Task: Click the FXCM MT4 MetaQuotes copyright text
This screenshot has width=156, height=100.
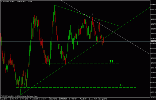Action: [19, 96]
